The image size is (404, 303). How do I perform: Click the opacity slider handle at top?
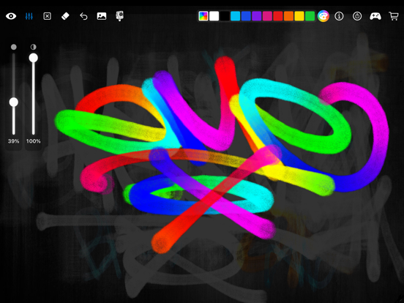[x=33, y=58]
